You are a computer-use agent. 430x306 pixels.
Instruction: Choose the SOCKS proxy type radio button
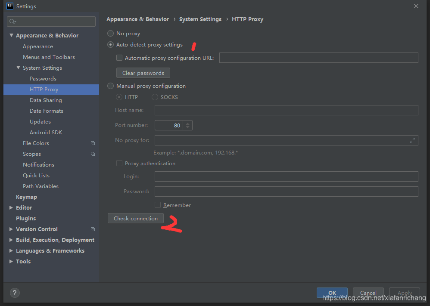[x=155, y=97]
